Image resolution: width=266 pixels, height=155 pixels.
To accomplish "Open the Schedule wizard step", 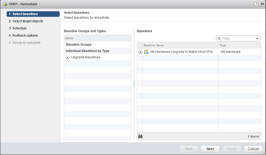I will [x=19, y=28].
